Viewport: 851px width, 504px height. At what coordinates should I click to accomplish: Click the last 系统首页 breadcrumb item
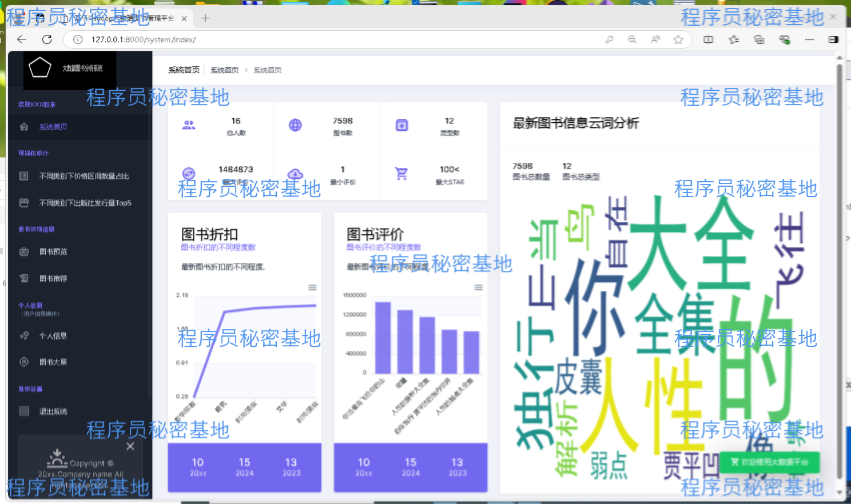(x=268, y=70)
